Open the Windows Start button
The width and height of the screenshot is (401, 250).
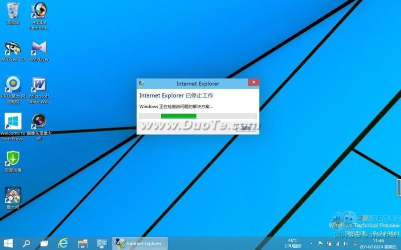[x=8, y=243]
